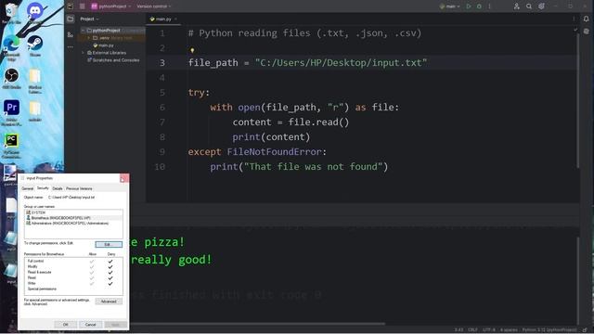The width and height of the screenshot is (594, 334).
Task: Click the run console horizontal scrollbar
Action: (258, 324)
